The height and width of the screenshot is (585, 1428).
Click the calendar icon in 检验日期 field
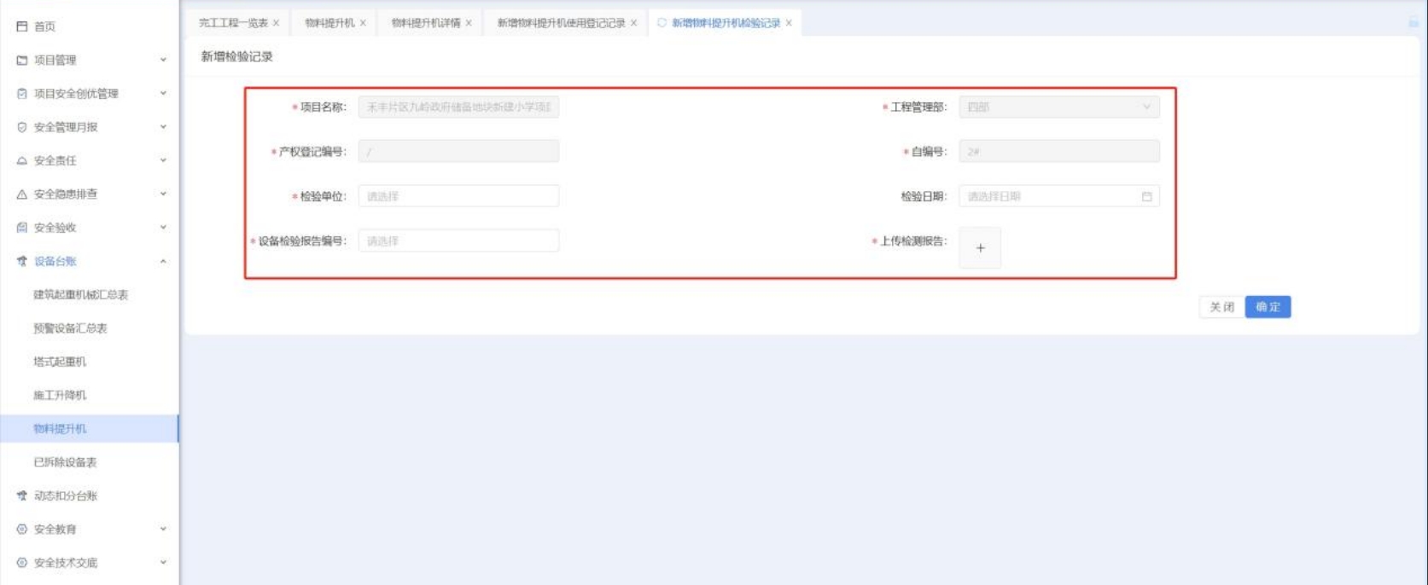click(x=1146, y=197)
